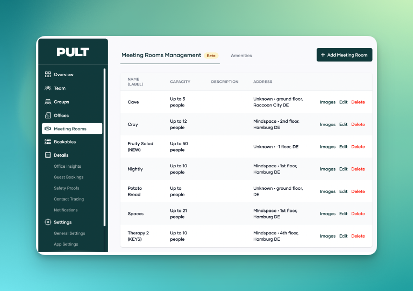Open Notifications submenu item
Screen dimensions: 413x291
[x=66, y=210]
